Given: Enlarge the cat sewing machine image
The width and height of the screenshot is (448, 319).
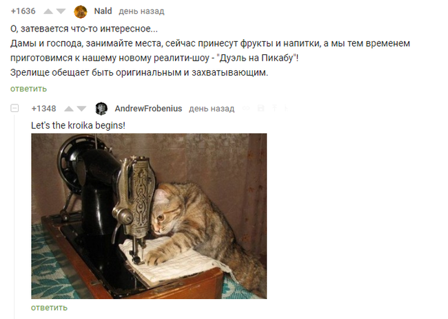Looking at the screenshot, I should point(149,216).
